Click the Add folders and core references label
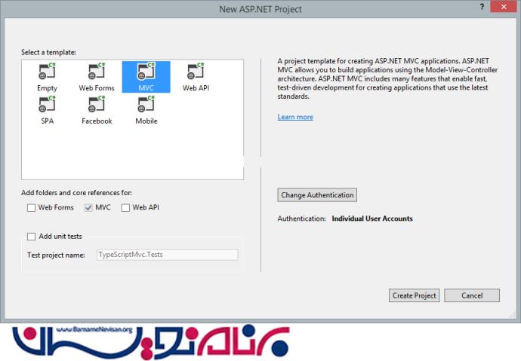This screenshot has height=361, width=521. [76, 193]
